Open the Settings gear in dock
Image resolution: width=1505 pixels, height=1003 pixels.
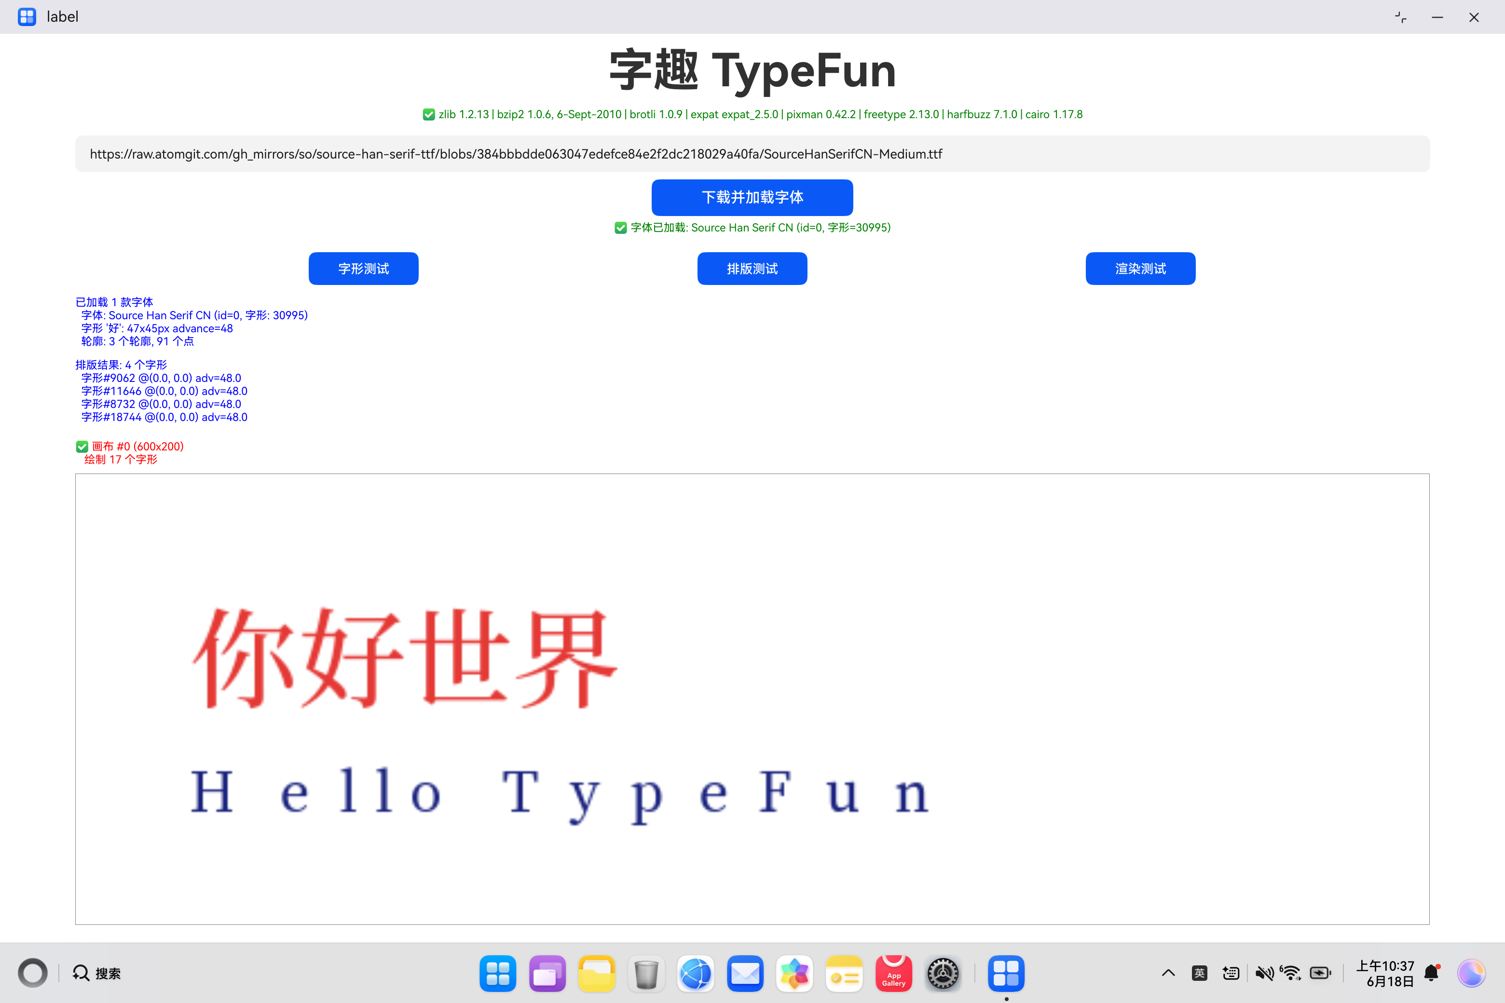pyautogui.click(x=943, y=973)
